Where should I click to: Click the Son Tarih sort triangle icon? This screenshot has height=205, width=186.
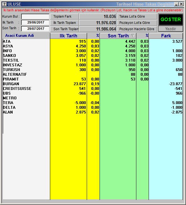click(133, 36)
